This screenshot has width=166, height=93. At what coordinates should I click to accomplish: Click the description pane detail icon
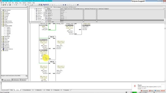pos(26,76)
